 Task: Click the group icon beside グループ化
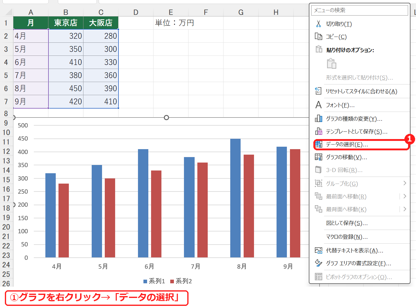click(x=319, y=183)
